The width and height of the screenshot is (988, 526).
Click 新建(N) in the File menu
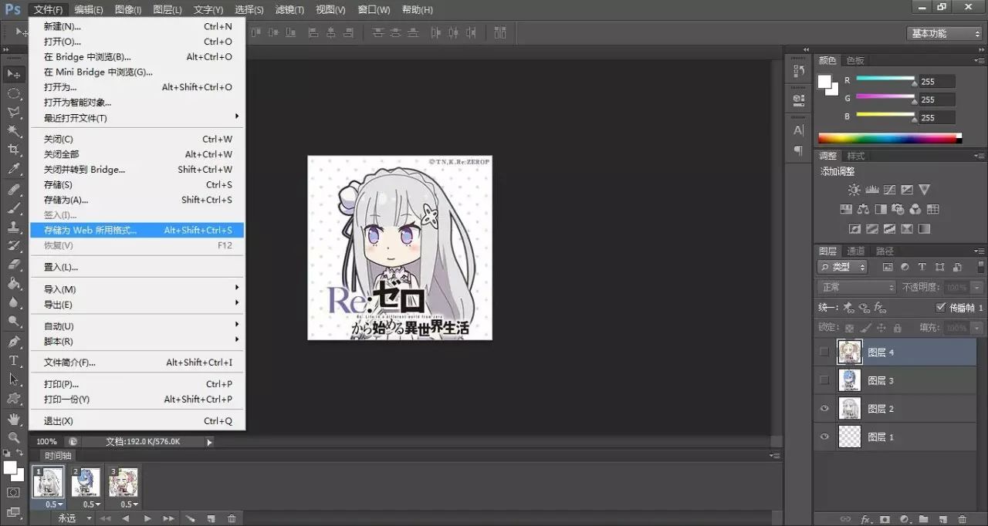coord(137,26)
